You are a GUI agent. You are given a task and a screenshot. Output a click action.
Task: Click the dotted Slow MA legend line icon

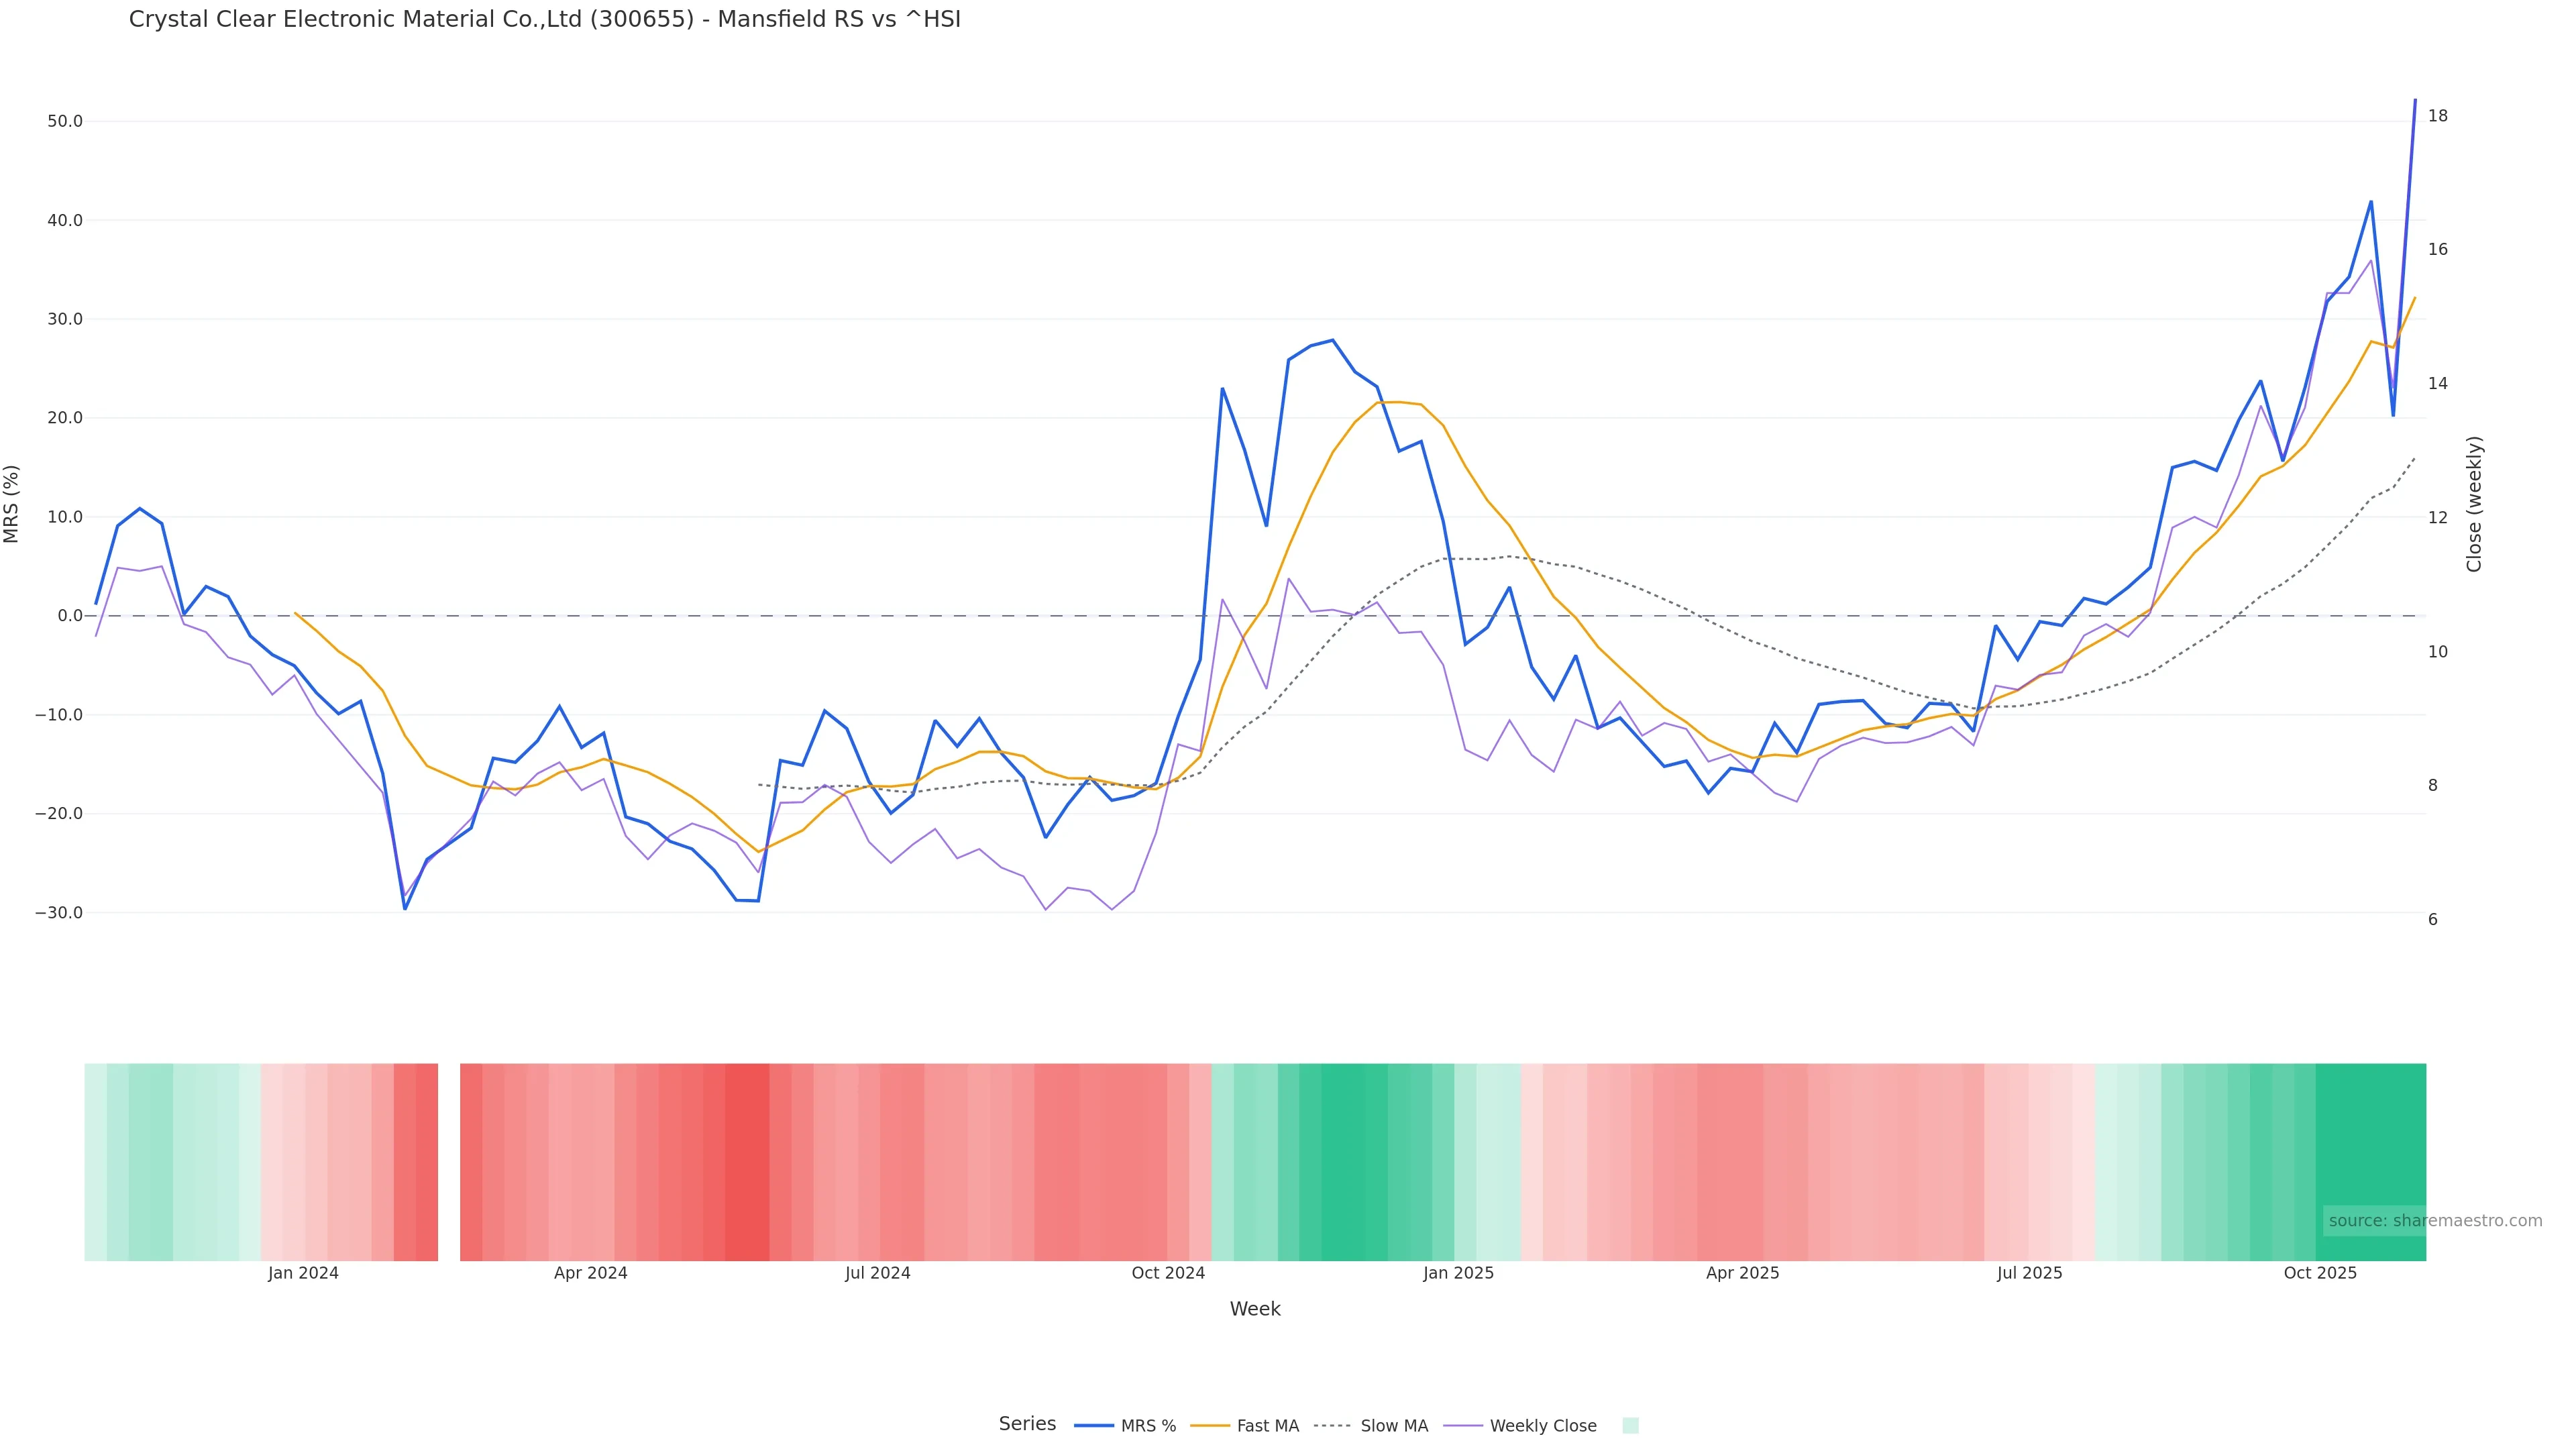[1332, 1426]
